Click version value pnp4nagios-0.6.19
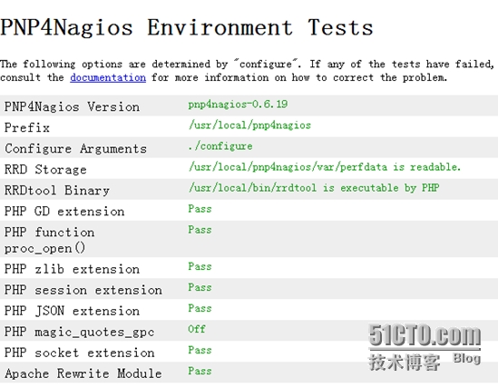The height and width of the screenshot is (388, 498). [238, 104]
